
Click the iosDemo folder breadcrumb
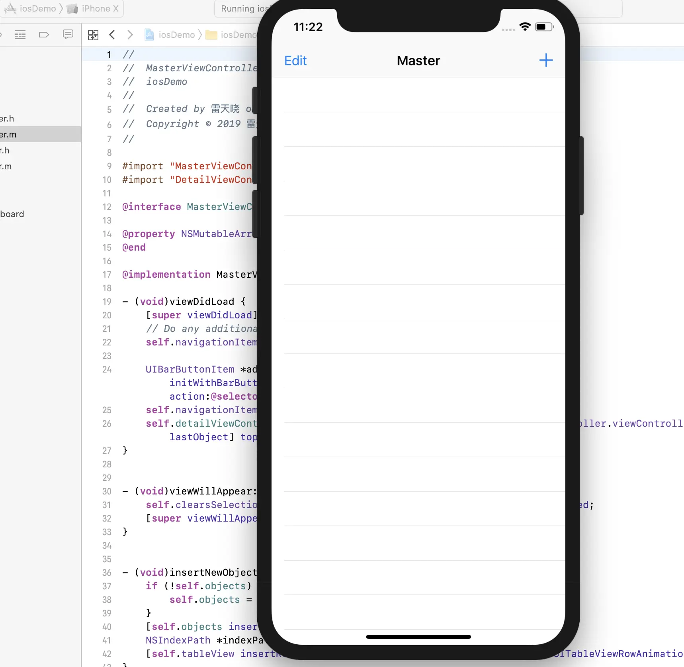click(231, 35)
